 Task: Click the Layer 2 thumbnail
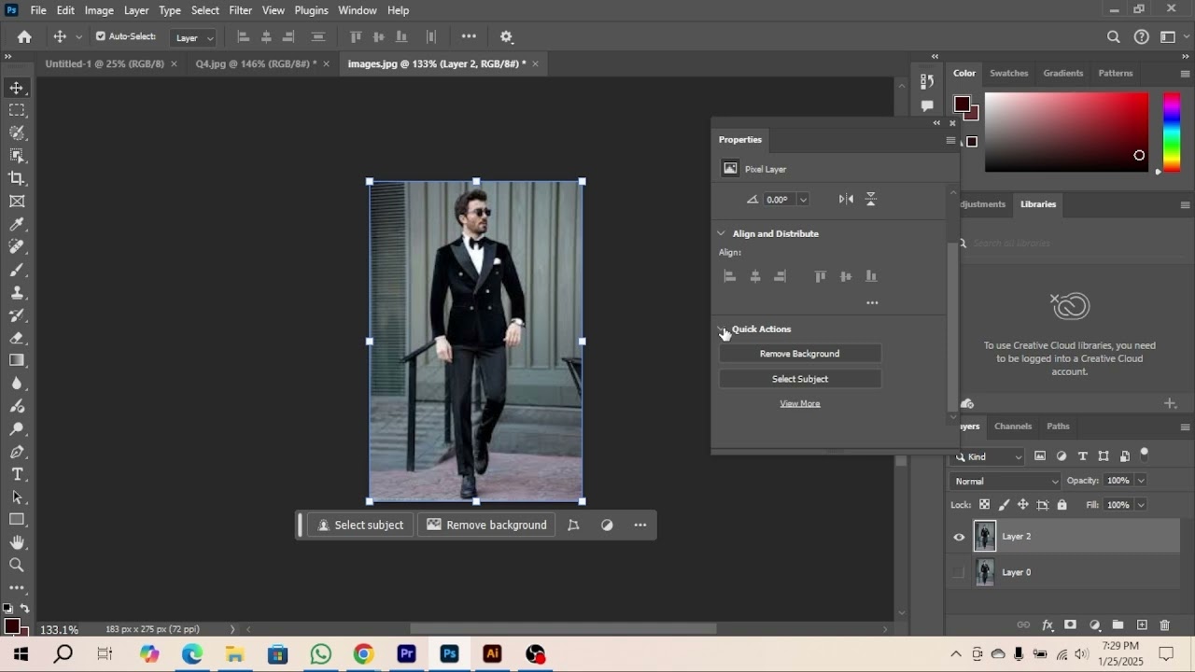pyautogui.click(x=984, y=536)
